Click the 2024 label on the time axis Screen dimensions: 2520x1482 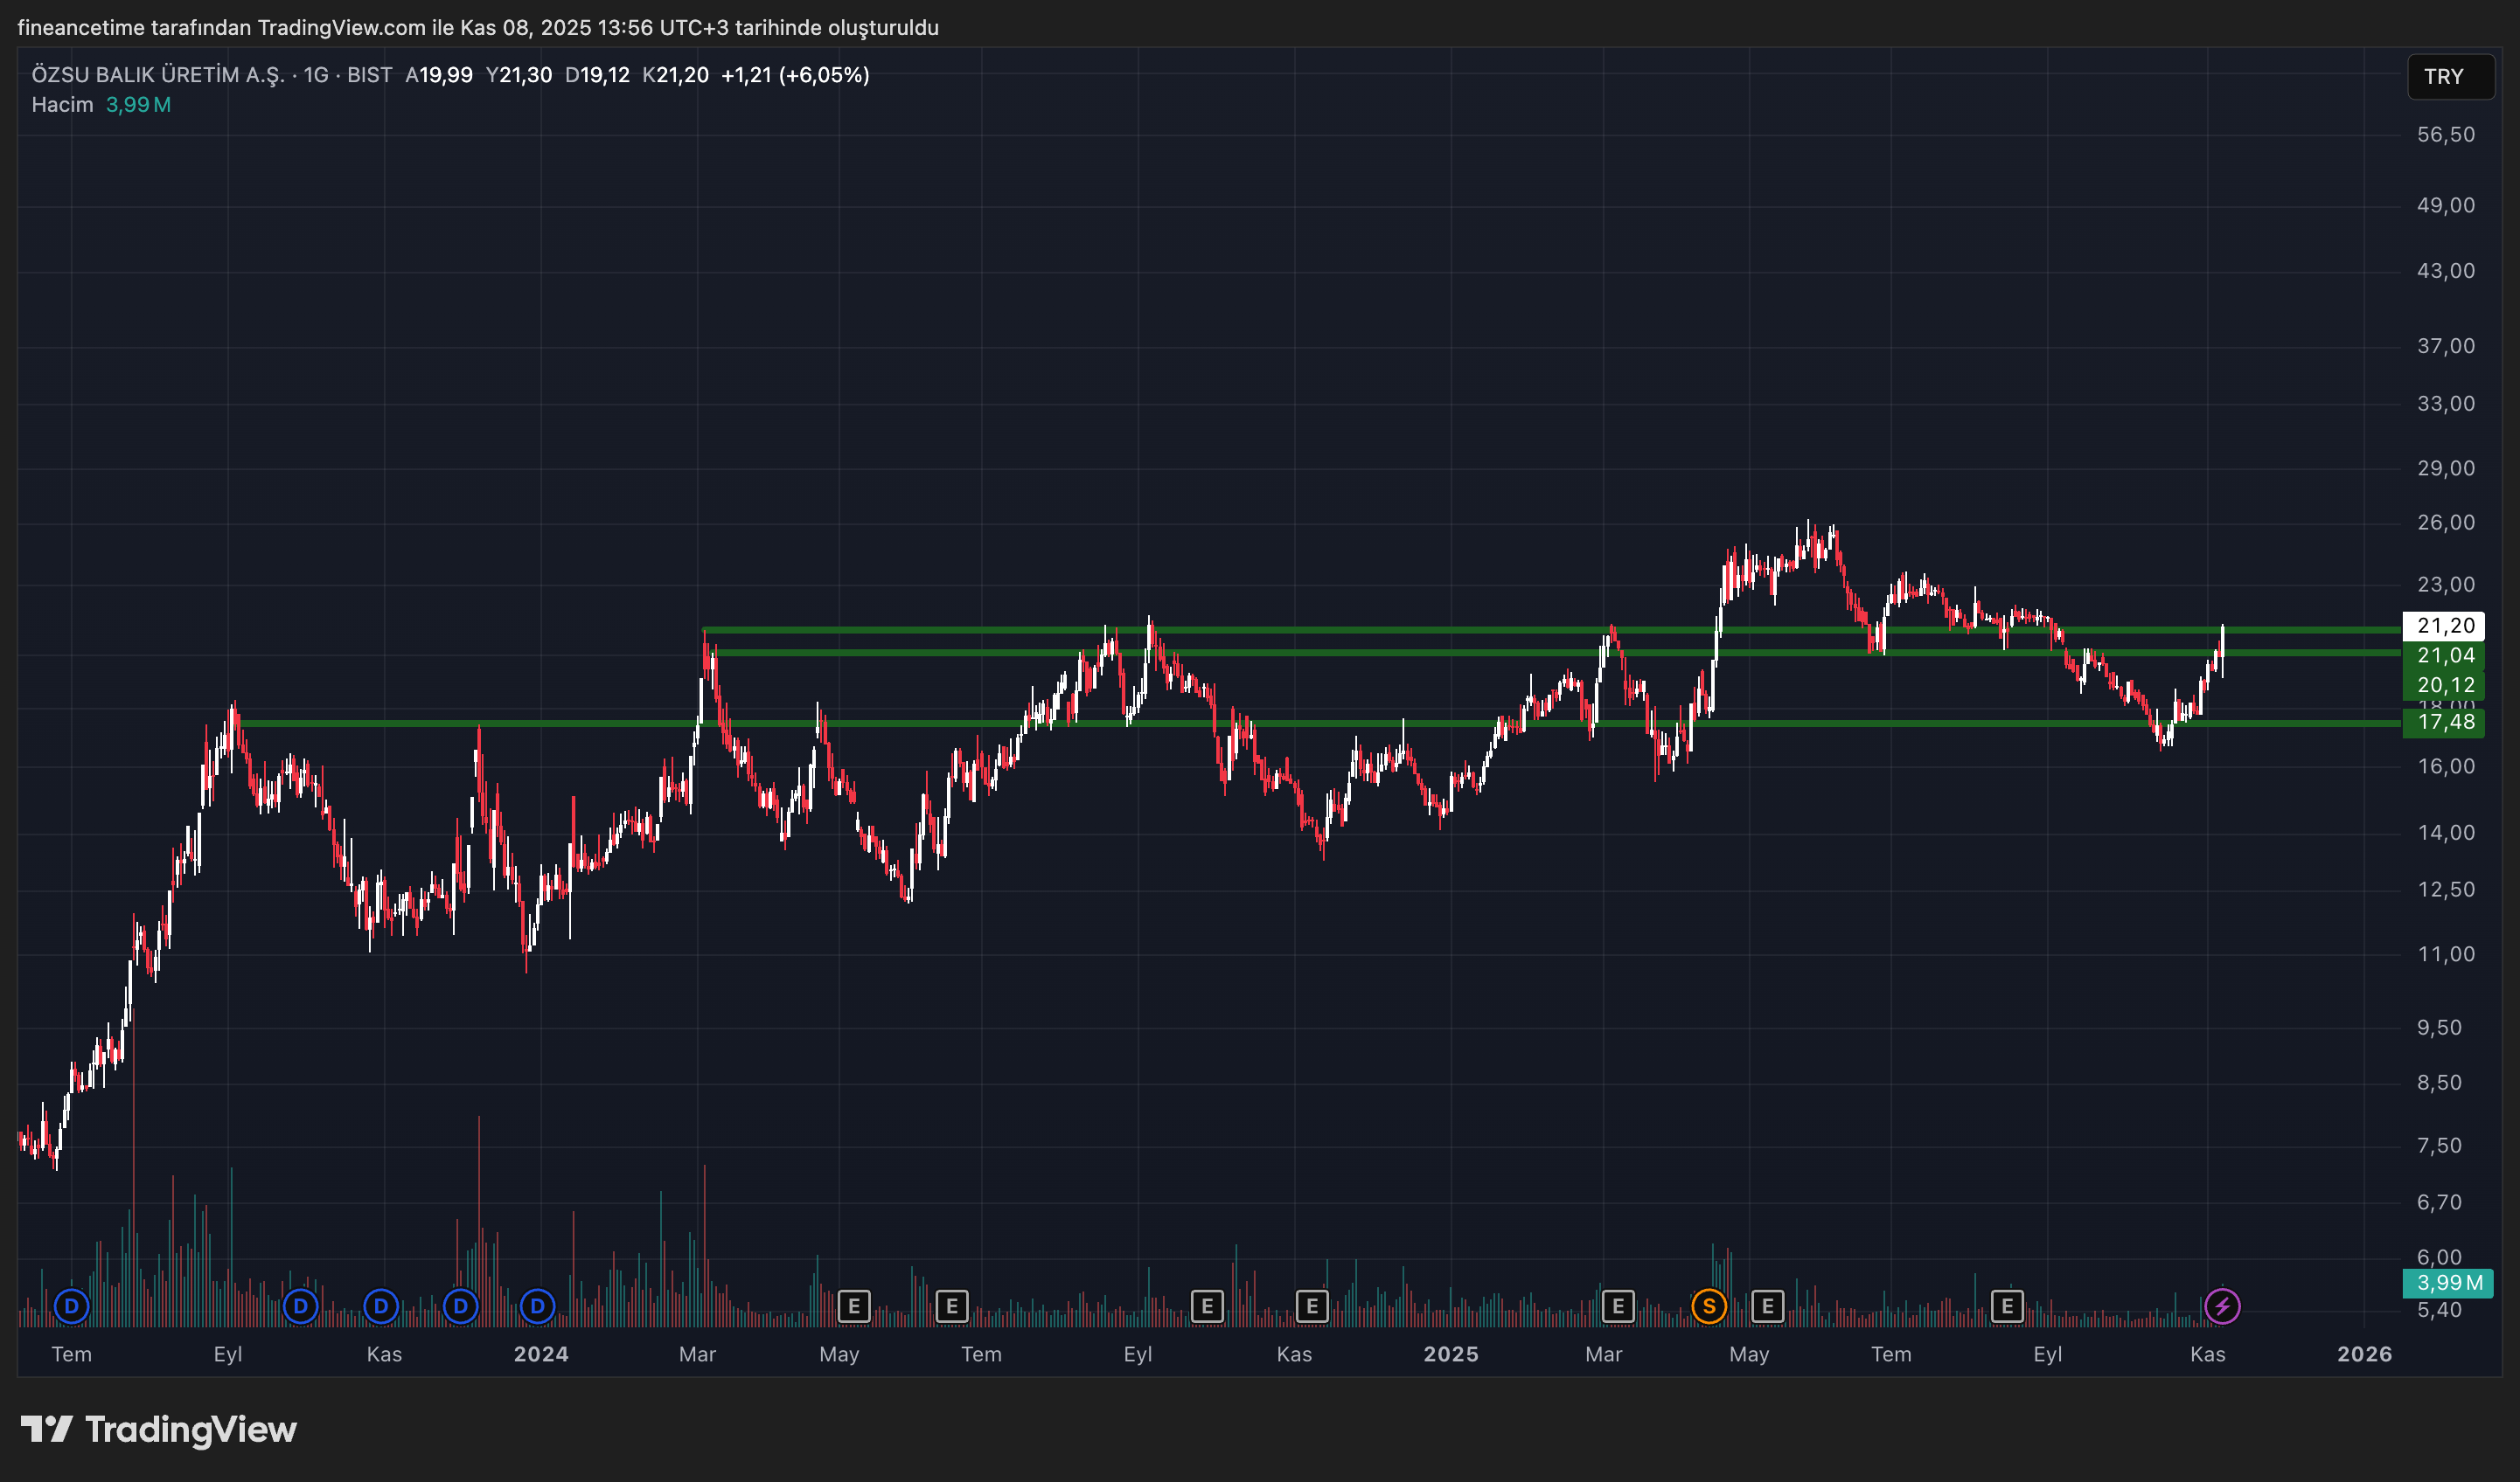pyautogui.click(x=540, y=1354)
